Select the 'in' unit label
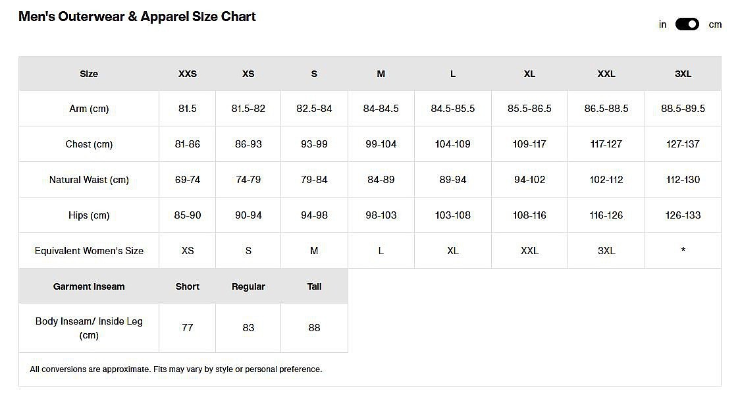The image size is (740, 401). [x=662, y=24]
